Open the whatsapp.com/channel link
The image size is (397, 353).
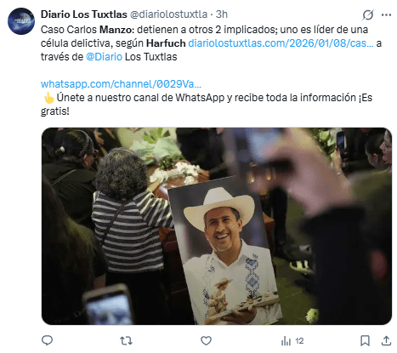121,84
